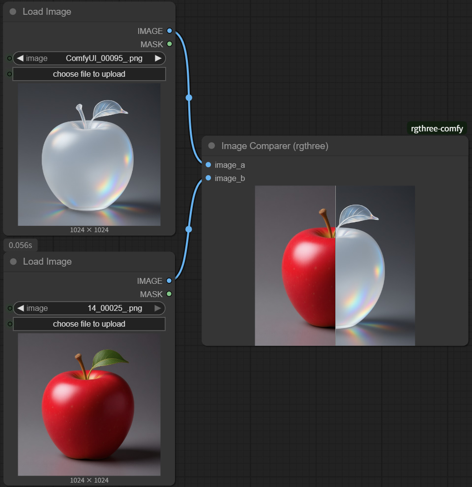Select the Image Comparer (rgthree) title
The width and height of the screenshot is (472, 487).
(274, 146)
